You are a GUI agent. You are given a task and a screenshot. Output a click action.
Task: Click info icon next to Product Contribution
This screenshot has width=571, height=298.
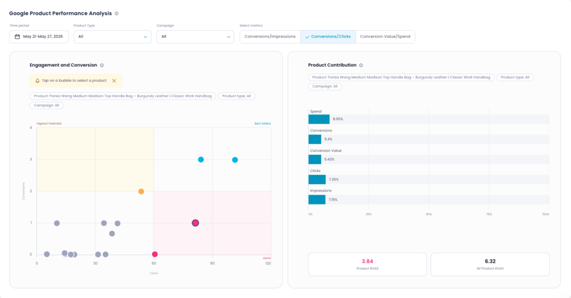(361, 66)
